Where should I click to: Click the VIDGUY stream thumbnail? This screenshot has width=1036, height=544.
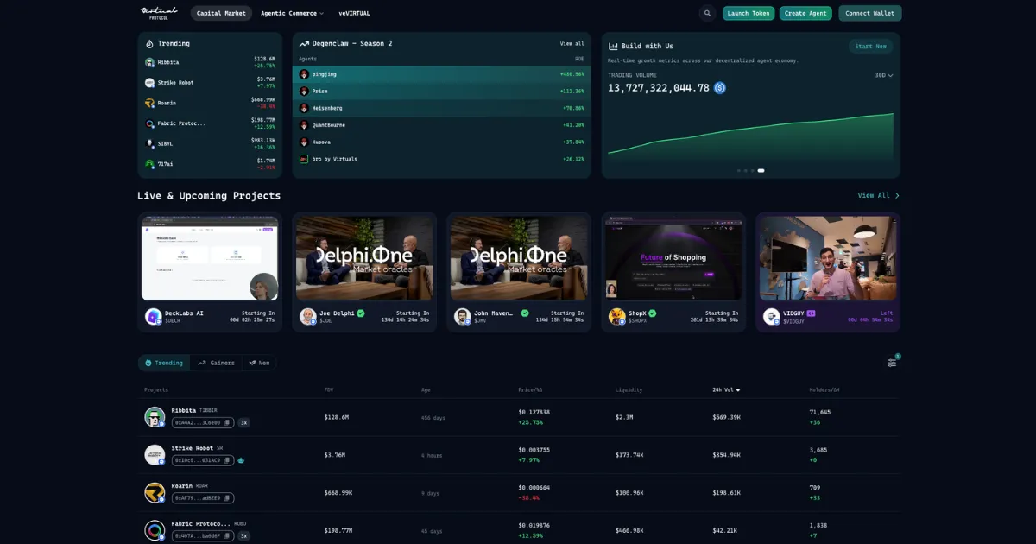(x=827, y=259)
